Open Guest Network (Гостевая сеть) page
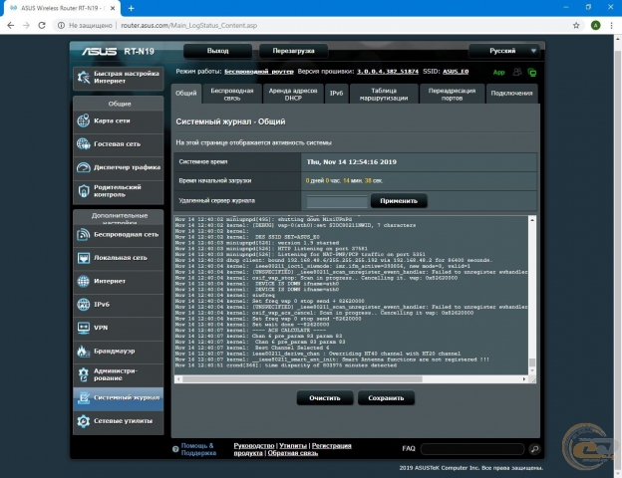Screen dimensions: 622x478 [119, 144]
